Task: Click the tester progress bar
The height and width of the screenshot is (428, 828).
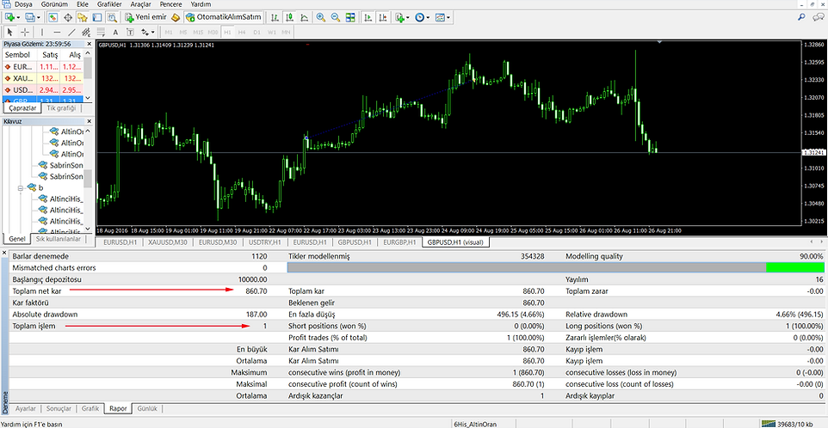Action: pyautogui.click(x=555, y=268)
